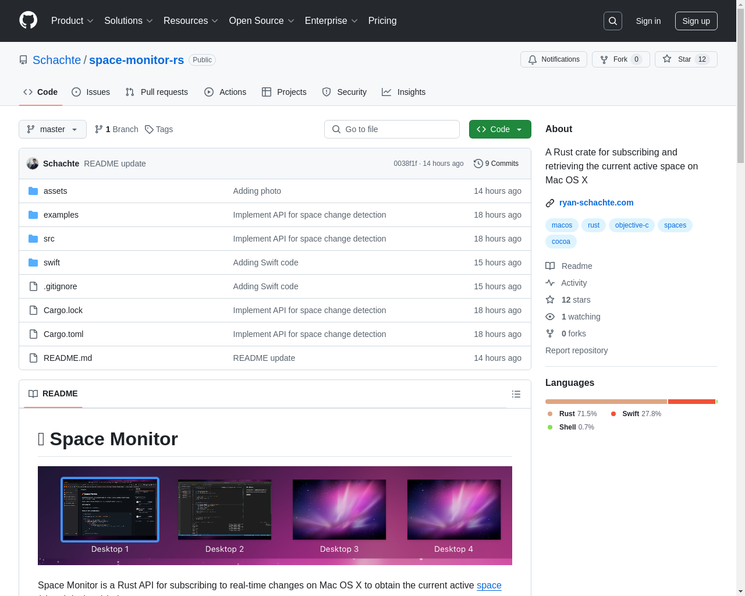Click the README.md file icon

33,358
